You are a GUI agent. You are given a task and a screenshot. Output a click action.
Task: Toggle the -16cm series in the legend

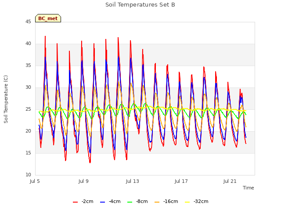(x=166, y=202)
